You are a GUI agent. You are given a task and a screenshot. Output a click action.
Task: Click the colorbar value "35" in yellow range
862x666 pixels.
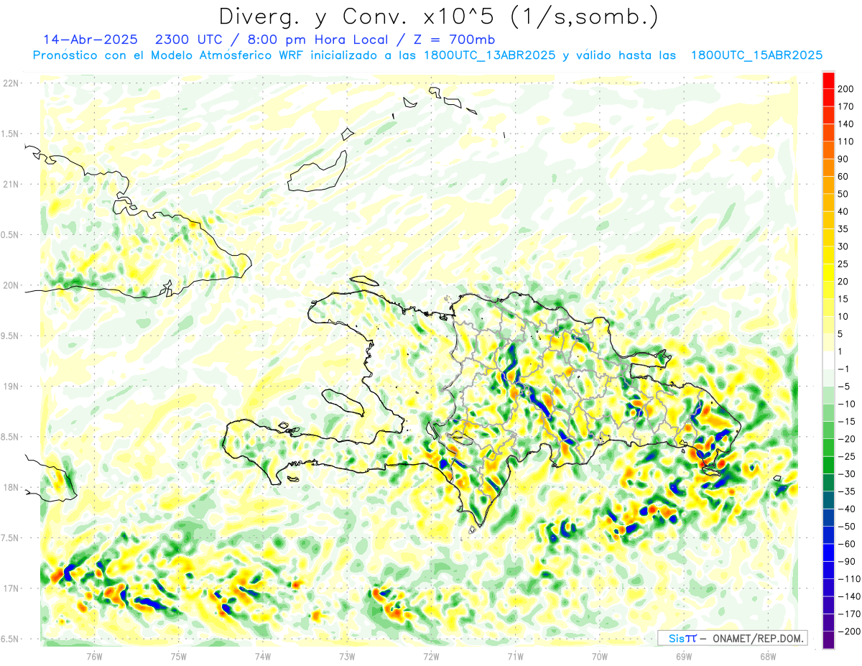click(x=844, y=229)
